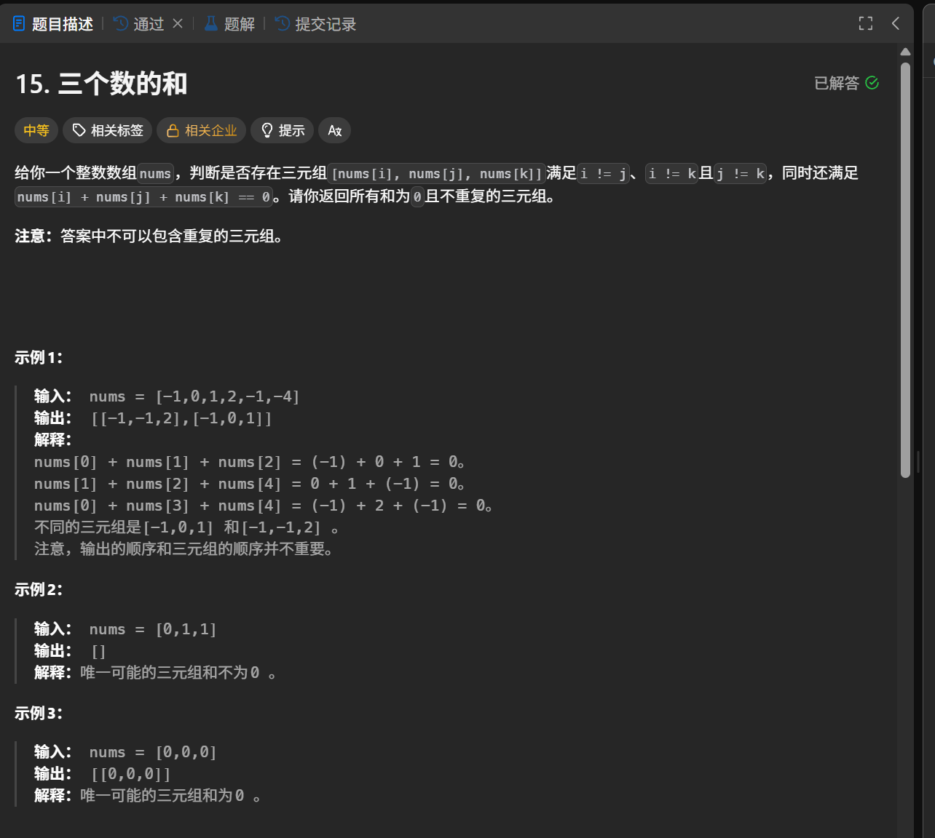Viewport: 935px width, 838px height.
Task: Click the translate language icon
Action: [x=335, y=130]
